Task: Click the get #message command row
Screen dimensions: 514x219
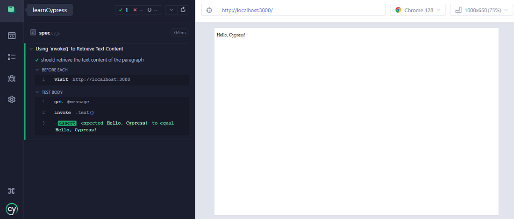Action: 112,102
